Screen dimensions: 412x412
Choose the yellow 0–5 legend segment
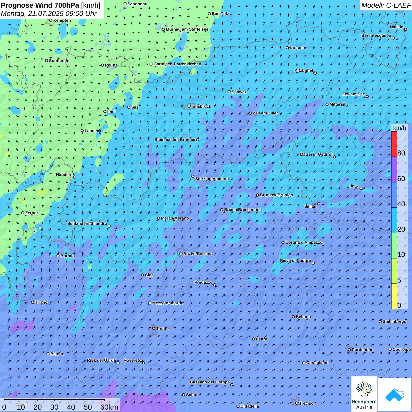click(x=394, y=296)
